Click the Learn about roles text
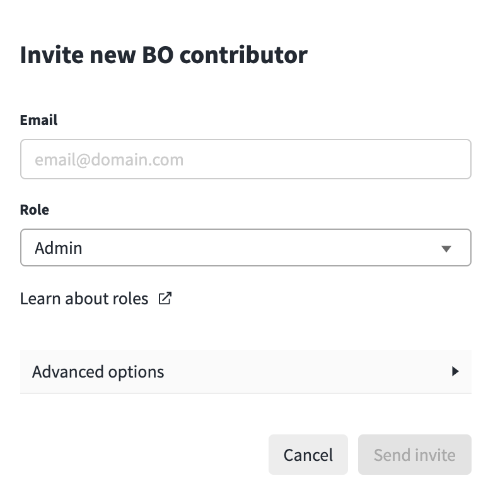 coord(84,299)
